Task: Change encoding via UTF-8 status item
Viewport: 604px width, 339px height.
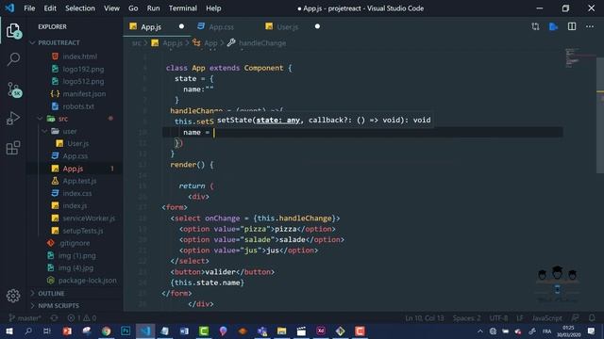Action: (498, 318)
